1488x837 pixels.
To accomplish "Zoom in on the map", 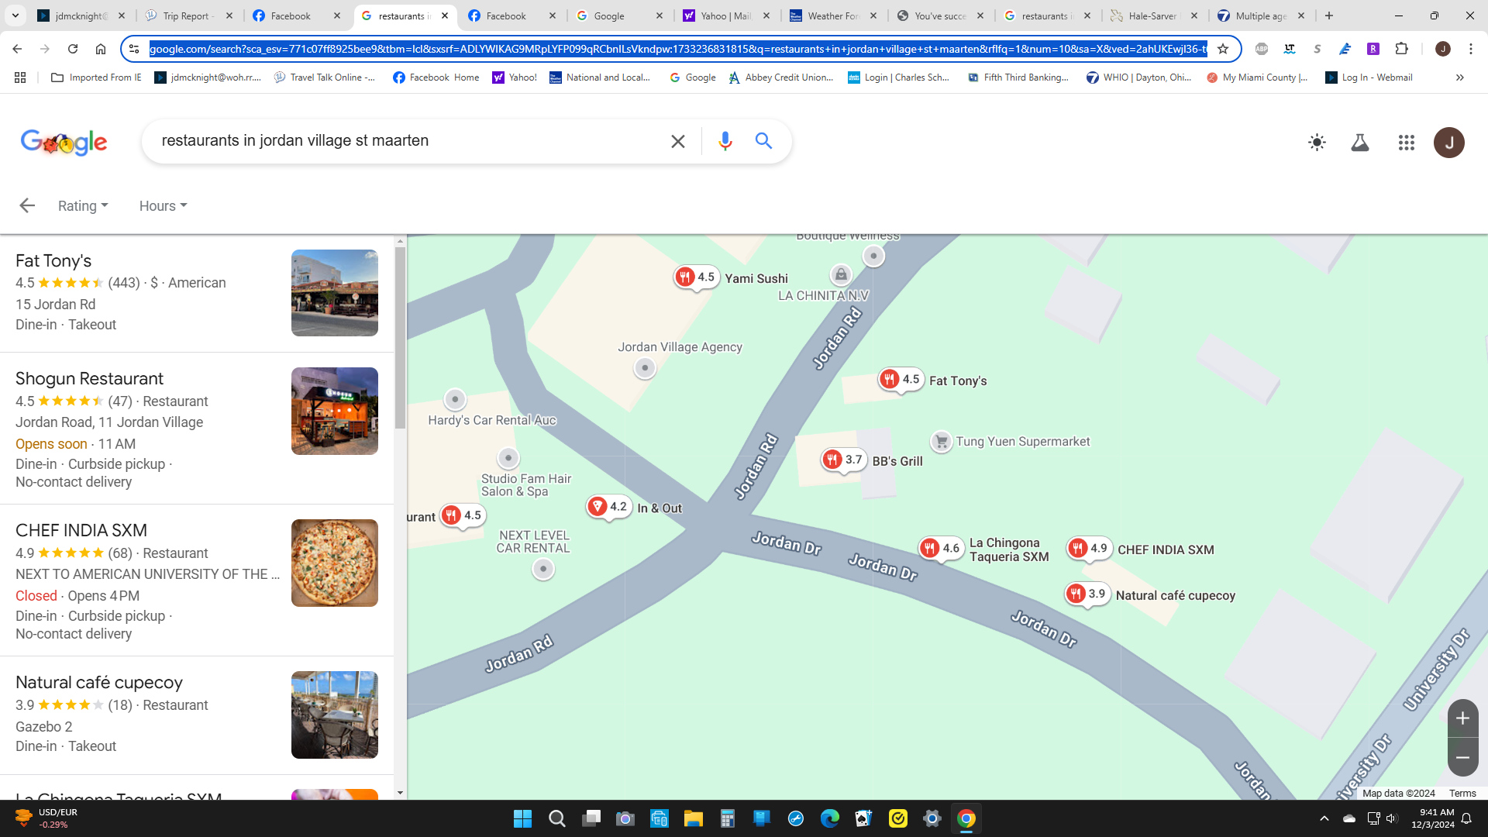I will [1462, 718].
